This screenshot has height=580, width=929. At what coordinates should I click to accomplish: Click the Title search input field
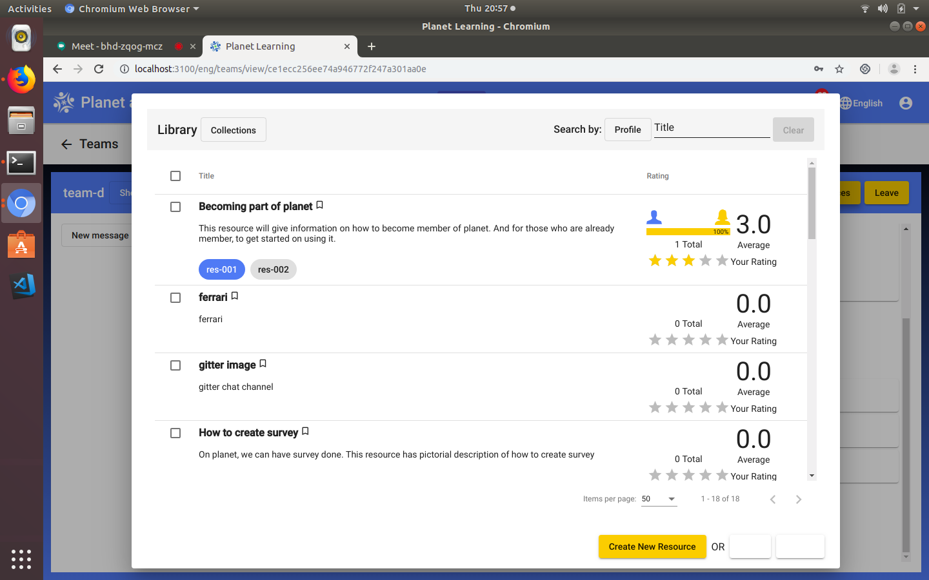coord(712,128)
